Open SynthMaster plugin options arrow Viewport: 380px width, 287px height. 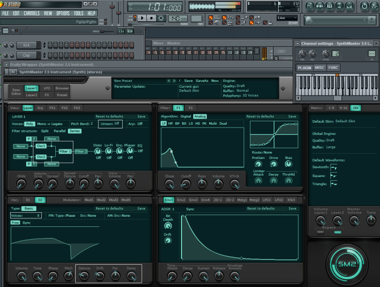6,72
